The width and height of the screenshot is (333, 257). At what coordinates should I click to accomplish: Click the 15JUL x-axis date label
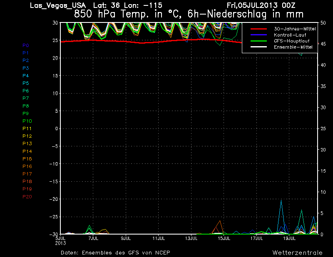pos(224,238)
